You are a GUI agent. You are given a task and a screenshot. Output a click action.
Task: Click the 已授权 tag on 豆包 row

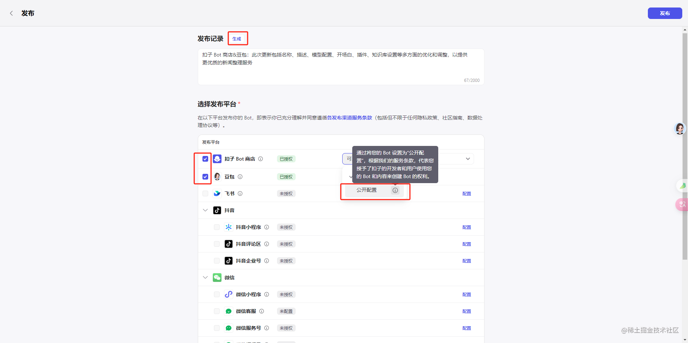286,177
